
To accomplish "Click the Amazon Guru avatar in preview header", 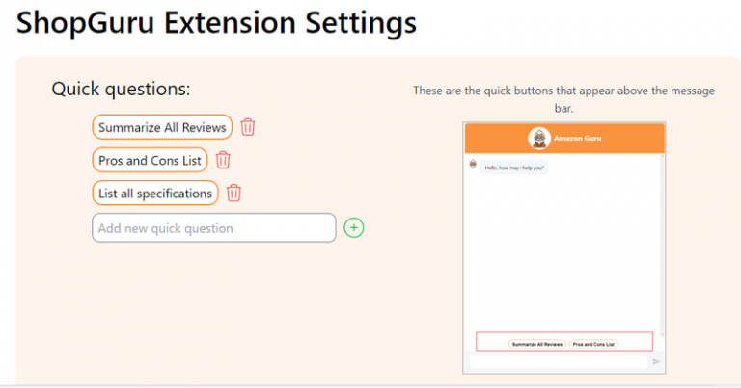I will click(x=538, y=139).
